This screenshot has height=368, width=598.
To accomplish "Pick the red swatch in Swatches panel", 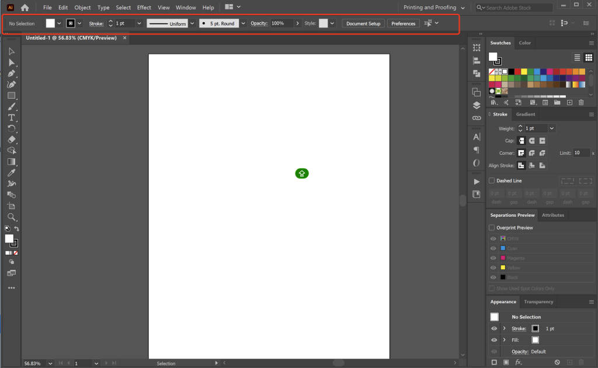I will [x=518, y=71].
